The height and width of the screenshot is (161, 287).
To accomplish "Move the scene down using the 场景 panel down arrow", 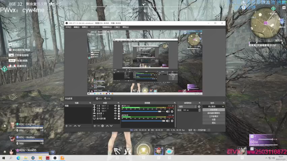I will pos(79,126).
